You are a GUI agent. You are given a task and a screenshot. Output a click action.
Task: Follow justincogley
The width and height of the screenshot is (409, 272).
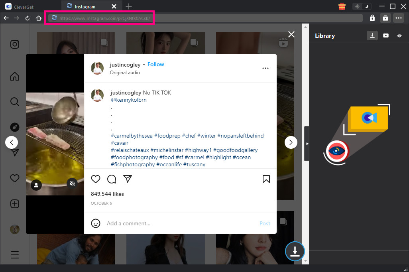[x=155, y=64]
